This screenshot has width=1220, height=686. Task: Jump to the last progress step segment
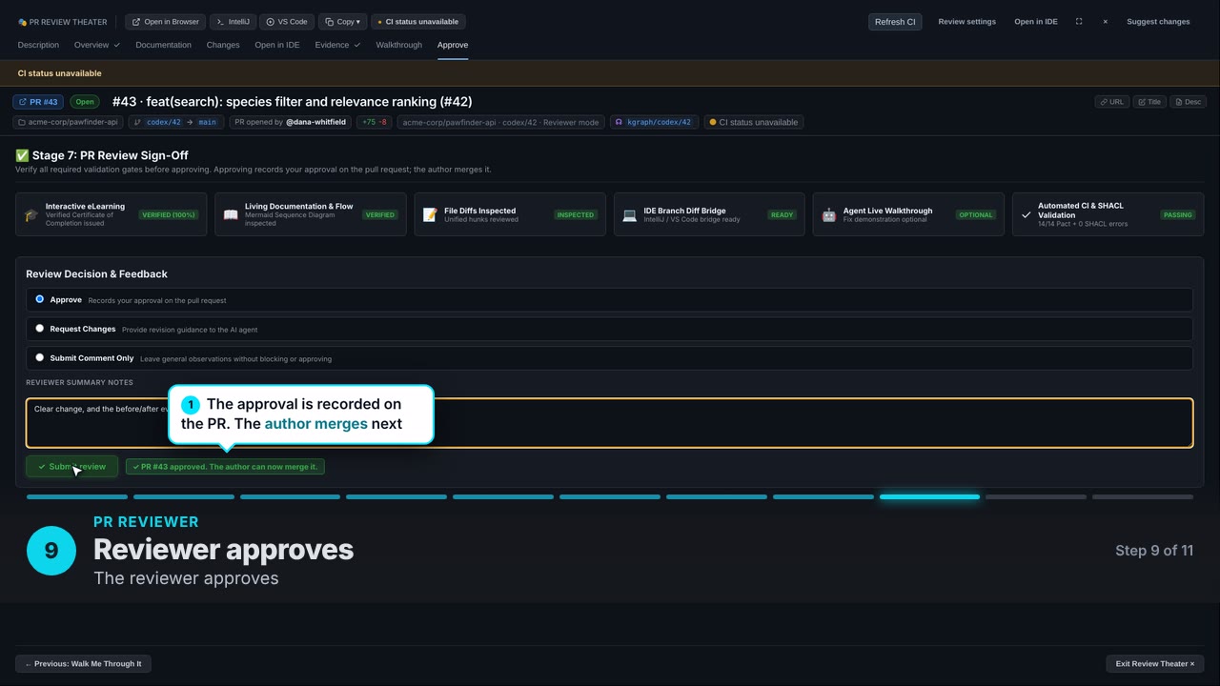tap(1142, 496)
